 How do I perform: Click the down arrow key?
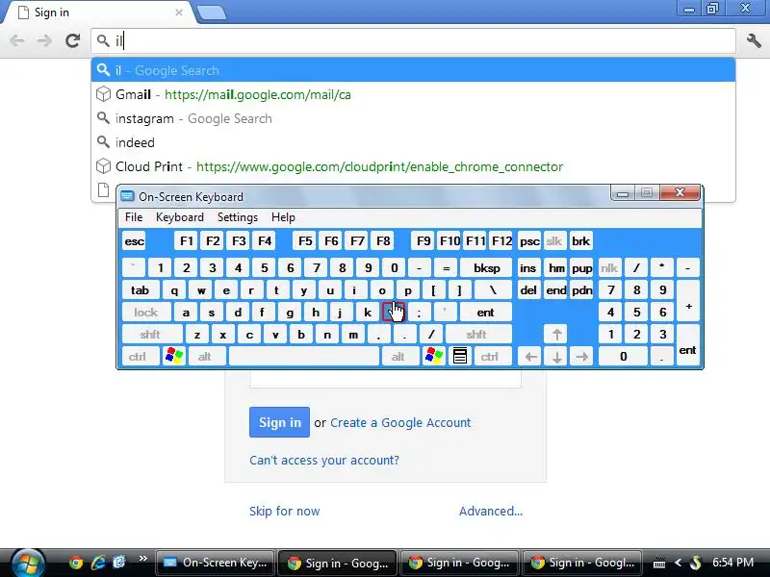tap(556, 357)
